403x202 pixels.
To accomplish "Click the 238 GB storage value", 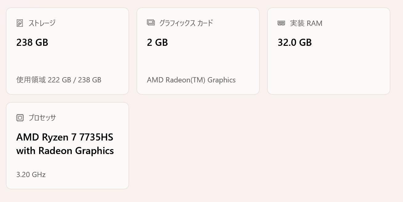I will 32,42.
